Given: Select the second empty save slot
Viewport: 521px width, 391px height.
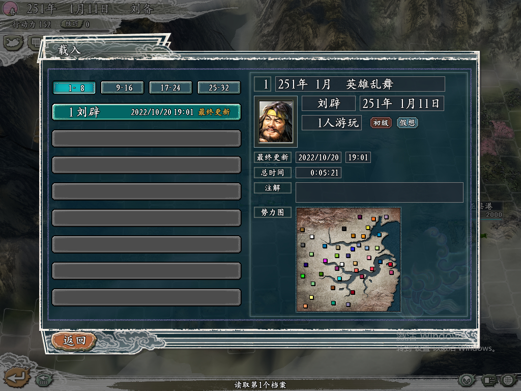Looking at the screenshot, I should pyautogui.click(x=147, y=165).
